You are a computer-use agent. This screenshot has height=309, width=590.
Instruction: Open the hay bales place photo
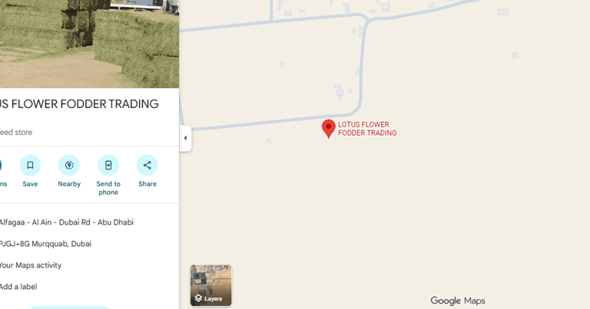[89, 44]
